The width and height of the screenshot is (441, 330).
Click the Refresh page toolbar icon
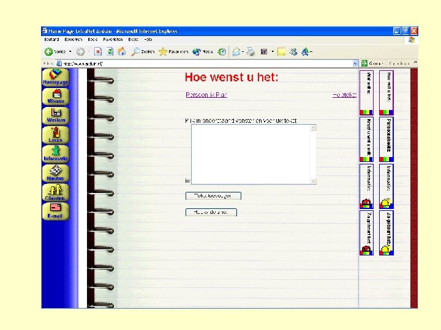pos(110,51)
